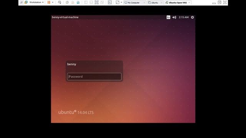The width and height of the screenshot is (246, 138).
Task: Open the snapshot manager
Action: (78, 2)
